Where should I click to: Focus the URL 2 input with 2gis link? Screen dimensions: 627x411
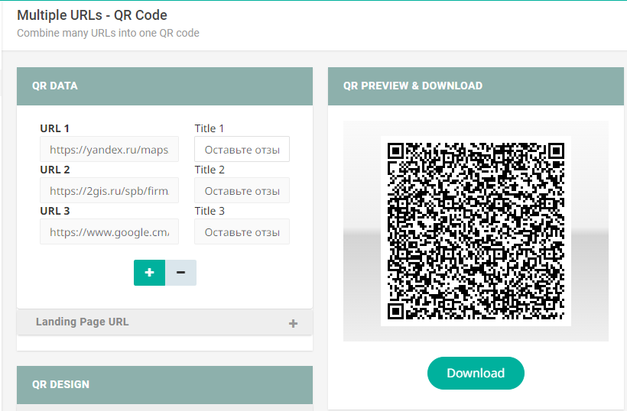pyautogui.click(x=109, y=190)
